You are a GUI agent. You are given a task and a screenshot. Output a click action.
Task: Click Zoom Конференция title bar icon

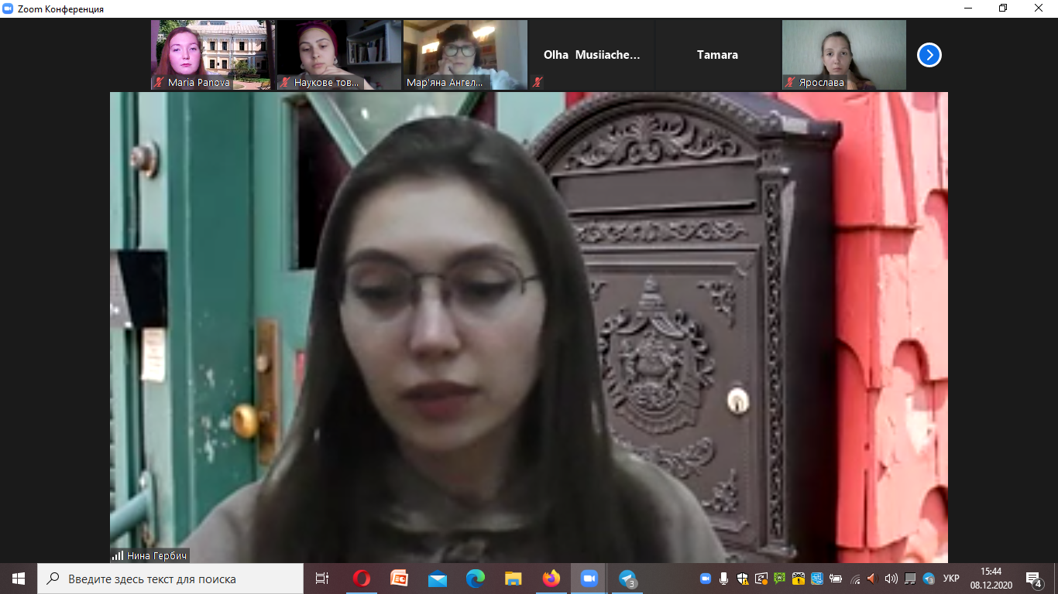(8, 9)
